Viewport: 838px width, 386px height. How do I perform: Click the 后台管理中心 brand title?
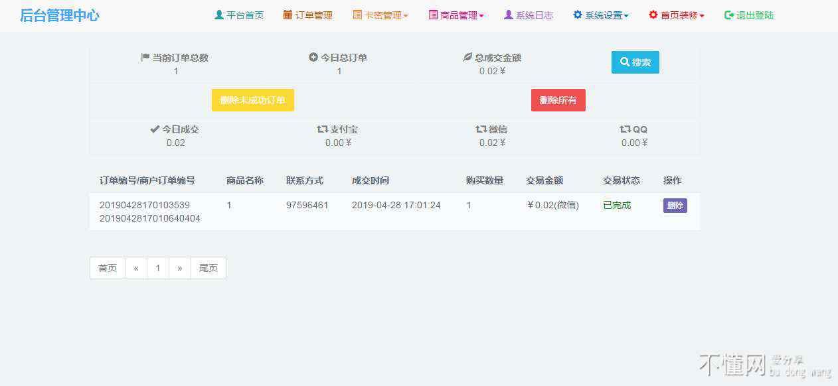pyautogui.click(x=60, y=15)
